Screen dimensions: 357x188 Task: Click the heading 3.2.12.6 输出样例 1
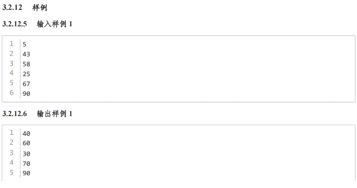pyautogui.click(x=37, y=113)
